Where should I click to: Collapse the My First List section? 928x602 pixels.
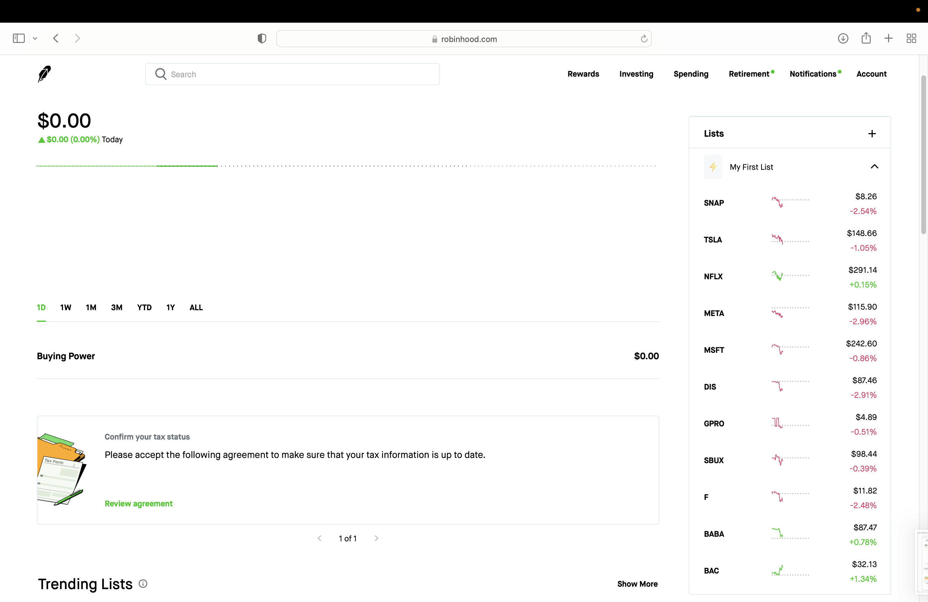click(x=875, y=167)
